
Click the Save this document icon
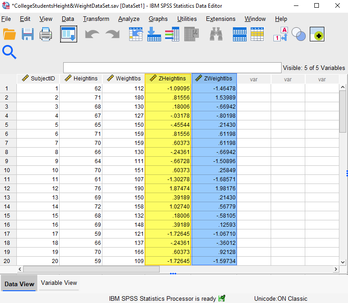tap(28, 35)
